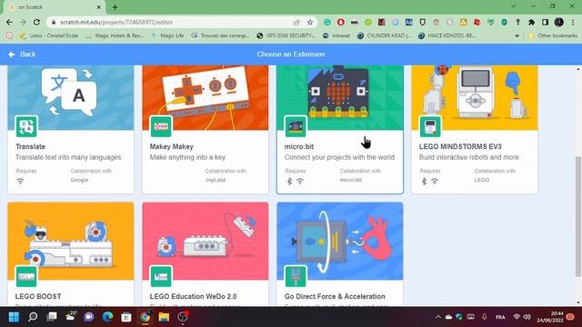Screen dimensions: 582x327
Task: Click the browser back navigation arrow
Action: click(9, 22)
